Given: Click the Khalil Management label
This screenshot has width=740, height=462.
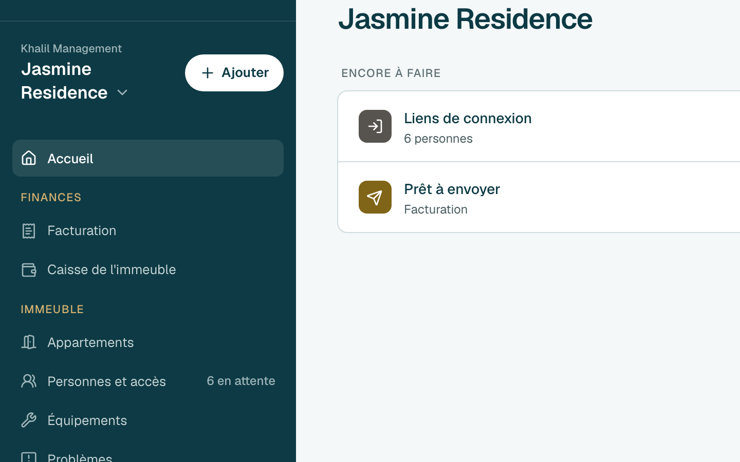Looking at the screenshot, I should (x=71, y=48).
